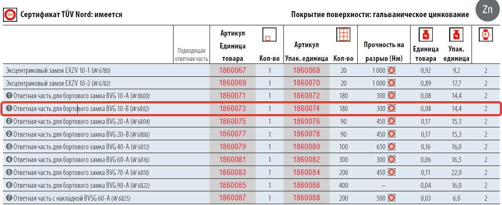502x205 pixels.
Task: Select article number 1860074
Action: [x=306, y=109]
